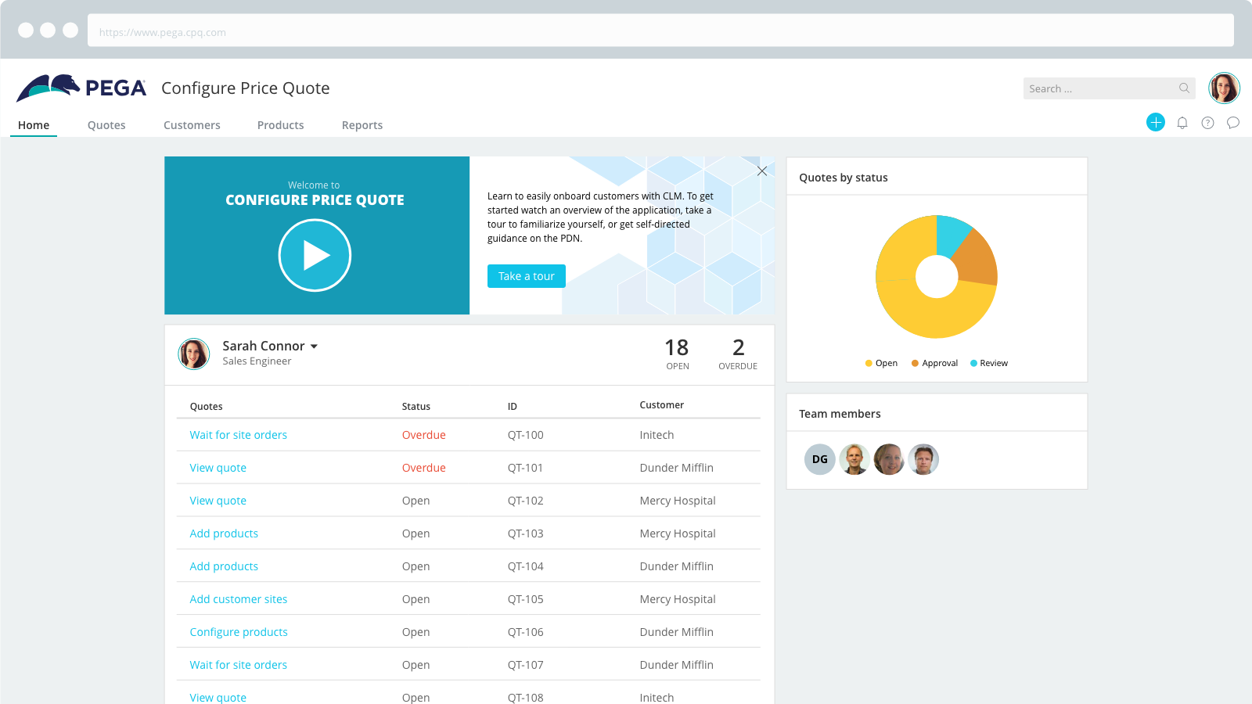This screenshot has width=1252, height=704.
Task: Open the Quotes tab
Action: point(106,125)
